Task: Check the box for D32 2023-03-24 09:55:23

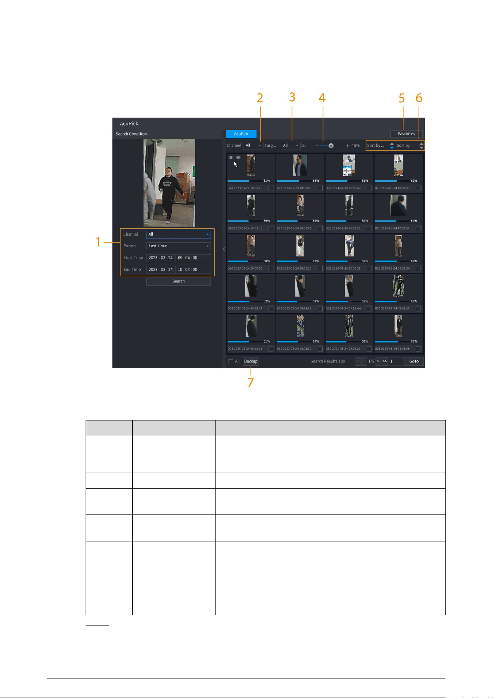Action: 418,309
